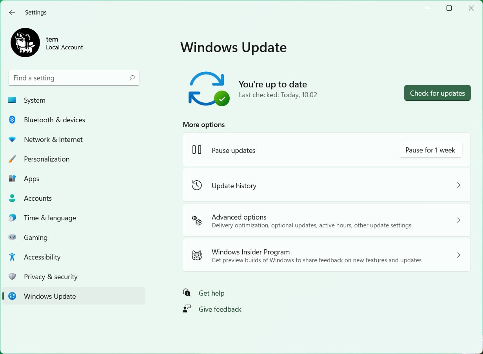Click the Give feedback person icon

point(187,309)
